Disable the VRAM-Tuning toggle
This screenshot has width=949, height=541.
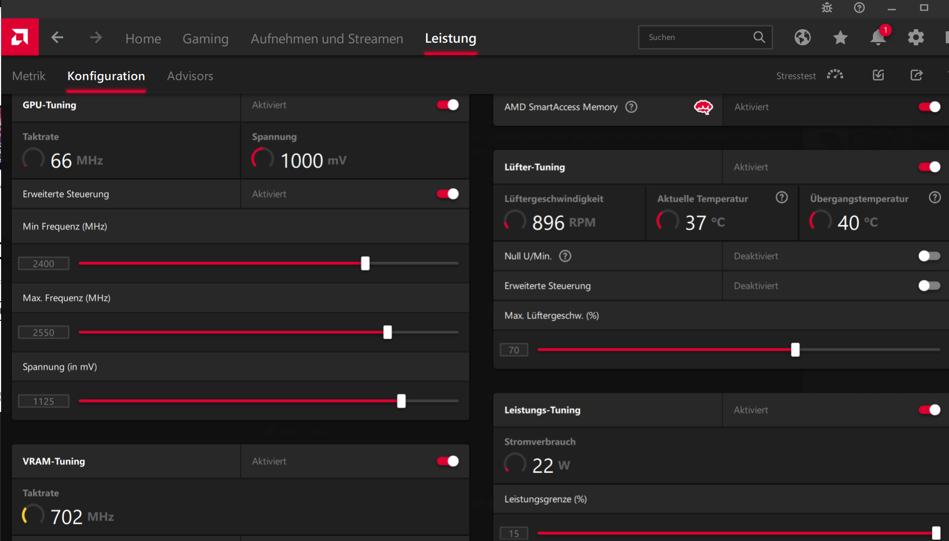tap(448, 461)
